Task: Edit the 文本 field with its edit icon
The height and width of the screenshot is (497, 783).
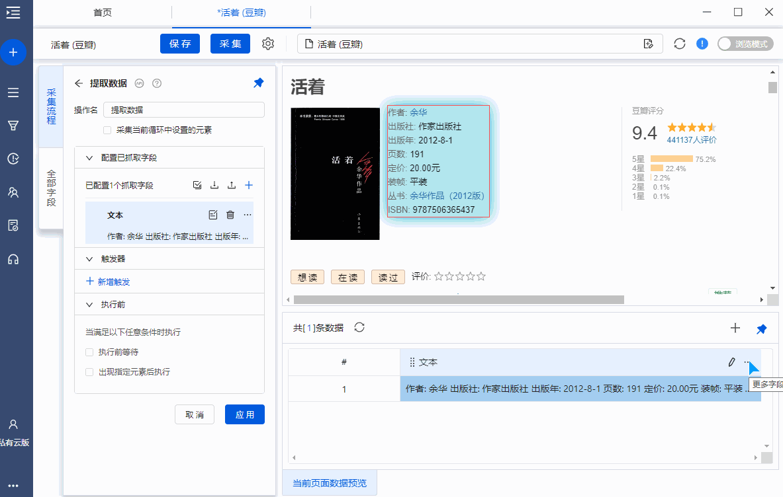Action: tap(213, 215)
